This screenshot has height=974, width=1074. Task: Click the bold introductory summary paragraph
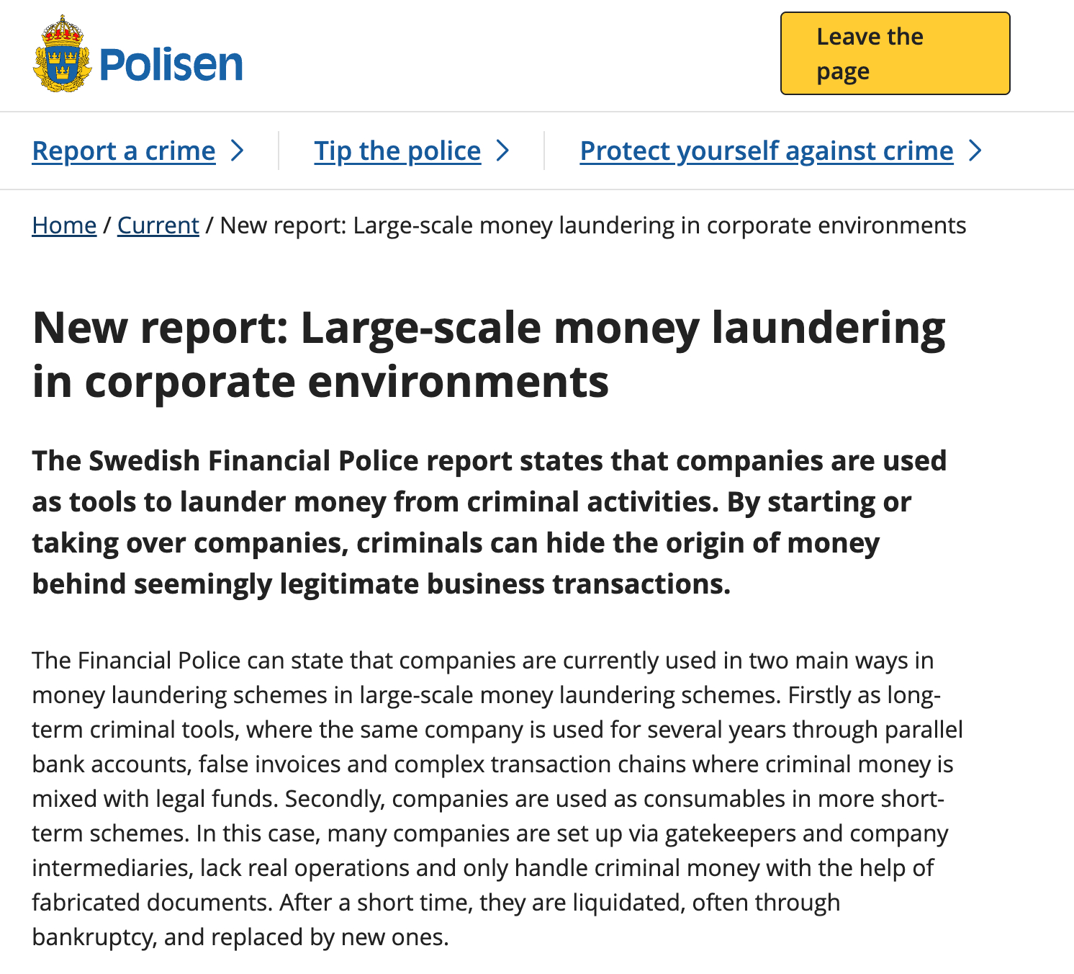[x=489, y=522]
